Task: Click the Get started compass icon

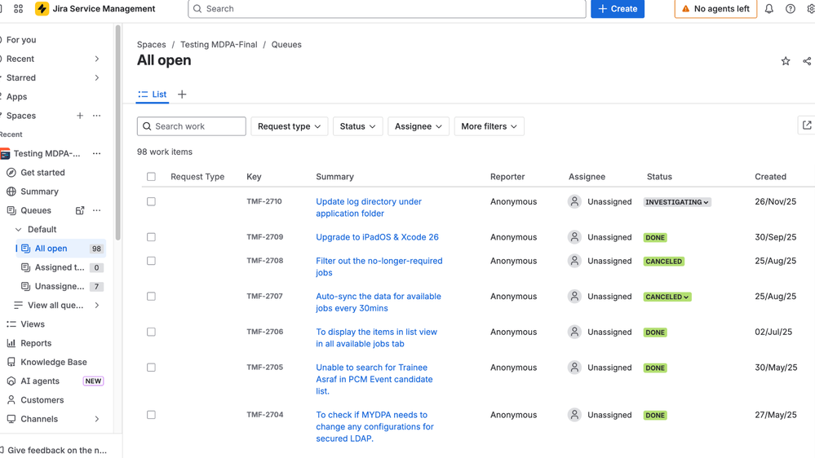Action: click(x=11, y=173)
